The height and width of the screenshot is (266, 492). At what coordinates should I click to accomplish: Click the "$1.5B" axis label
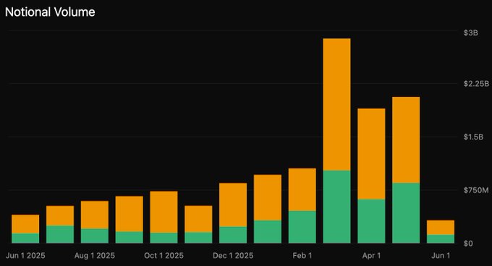(x=473, y=137)
